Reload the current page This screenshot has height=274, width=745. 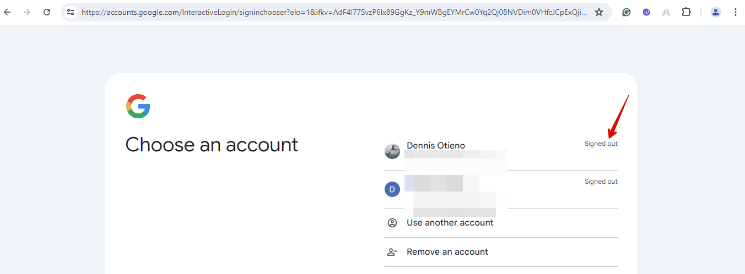pyautogui.click(x=47, y=12)
